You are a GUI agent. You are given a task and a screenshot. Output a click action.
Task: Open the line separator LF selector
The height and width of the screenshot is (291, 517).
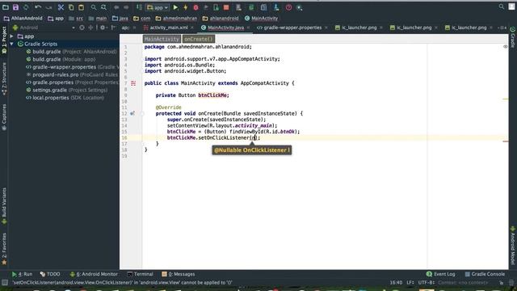pos(410,283)
